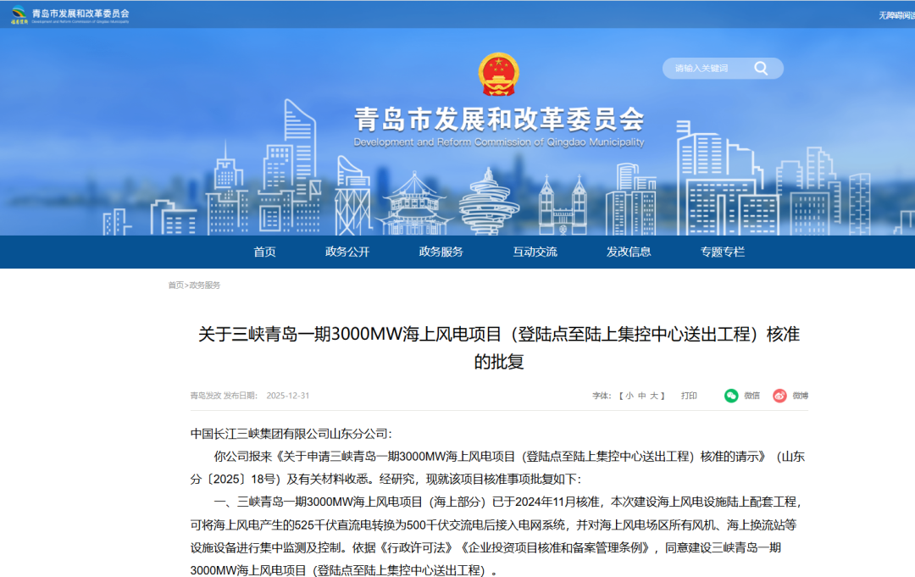This screenshot has height=577, width=915.
Task: Open 无障碍阅读 accessibility mode
Action: coord(896,14)
